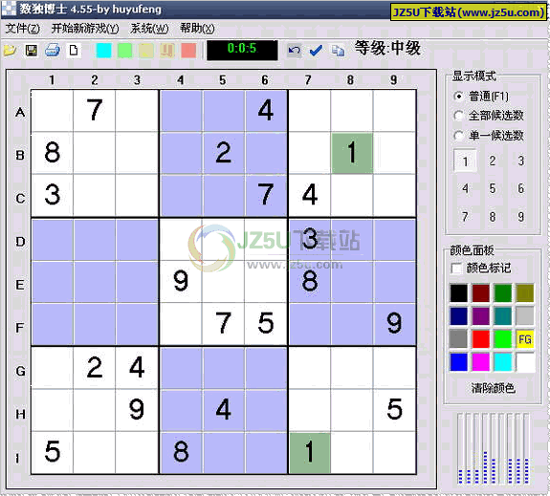Copy the puzzle with copy icon
The height and width of the screenshot is (496, 550).
[x=338, y=51]
